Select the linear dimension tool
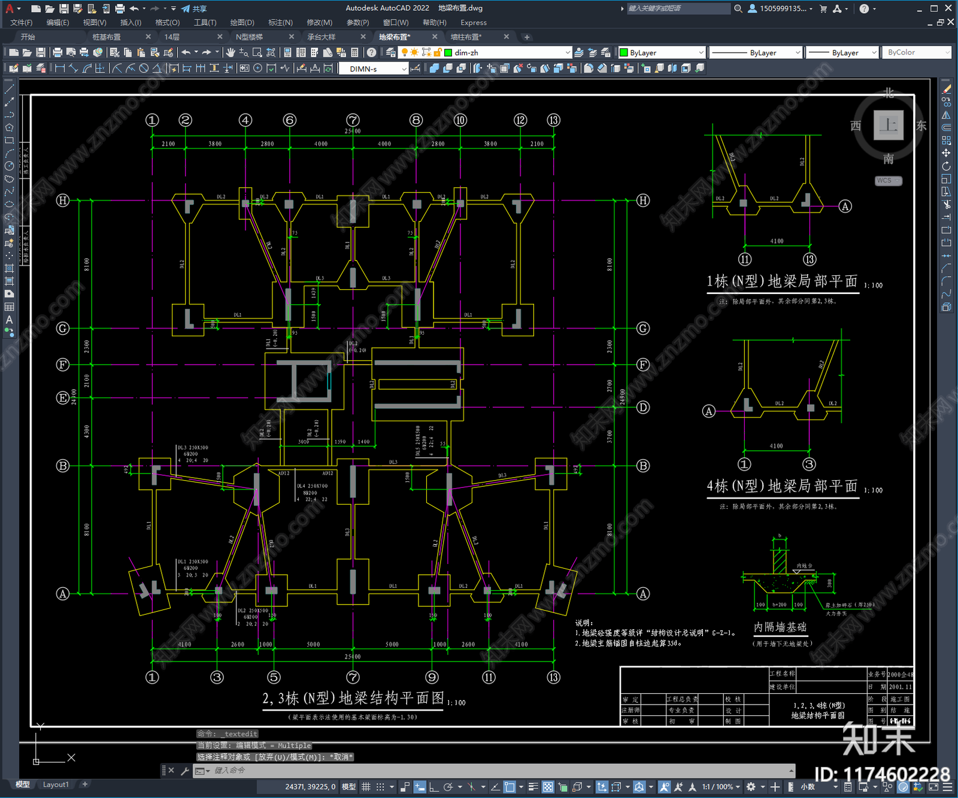958x798 pixels. click(x=60, y=68)
